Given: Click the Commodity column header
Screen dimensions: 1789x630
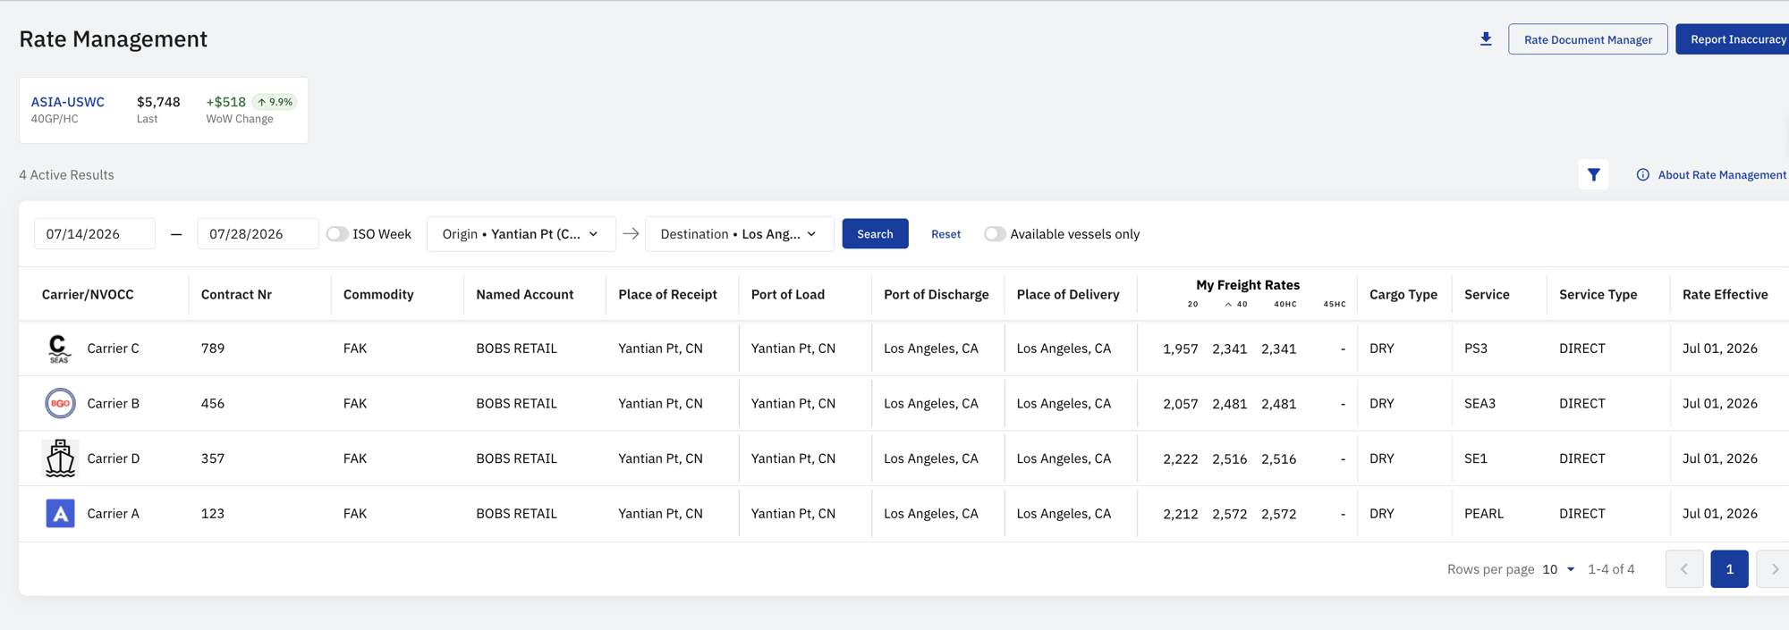Looking at the screenshot, I should click(378, 294).
